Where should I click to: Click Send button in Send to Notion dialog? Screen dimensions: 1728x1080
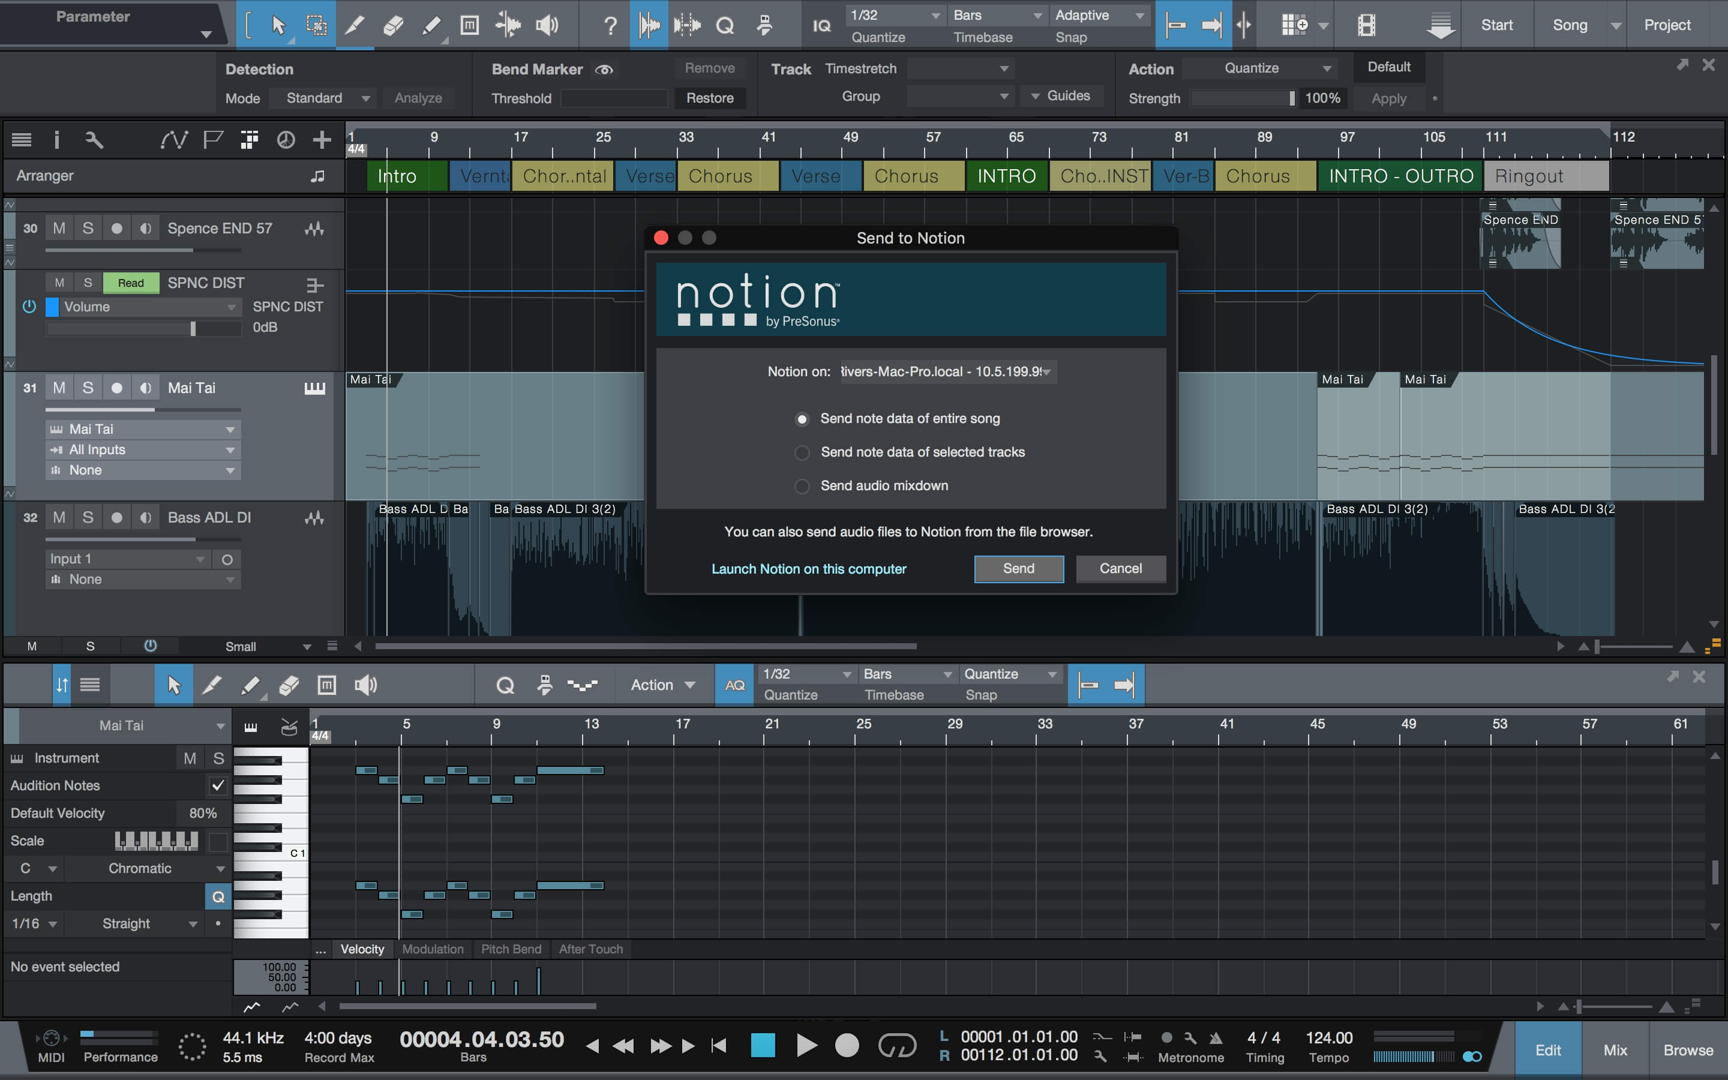coord(1019,569)
